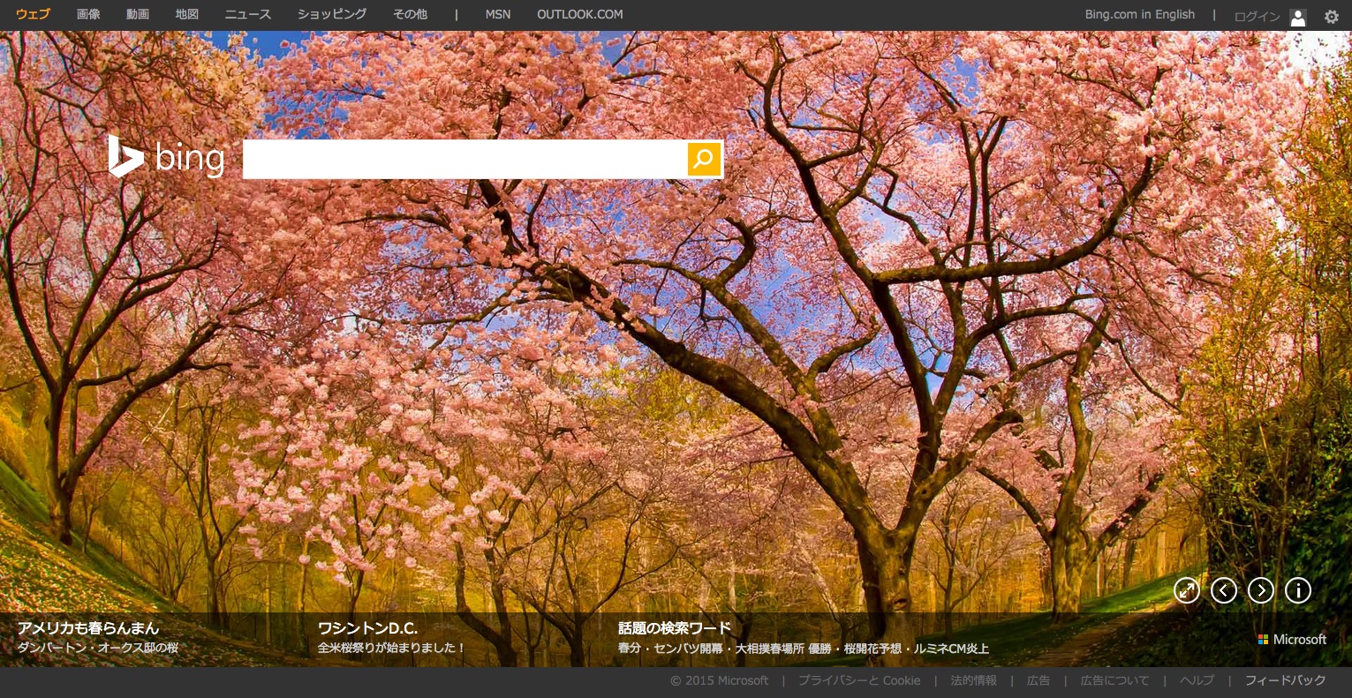Open the 地図 tab
This screenshot has width=1352, height=698.
point(187,14)
